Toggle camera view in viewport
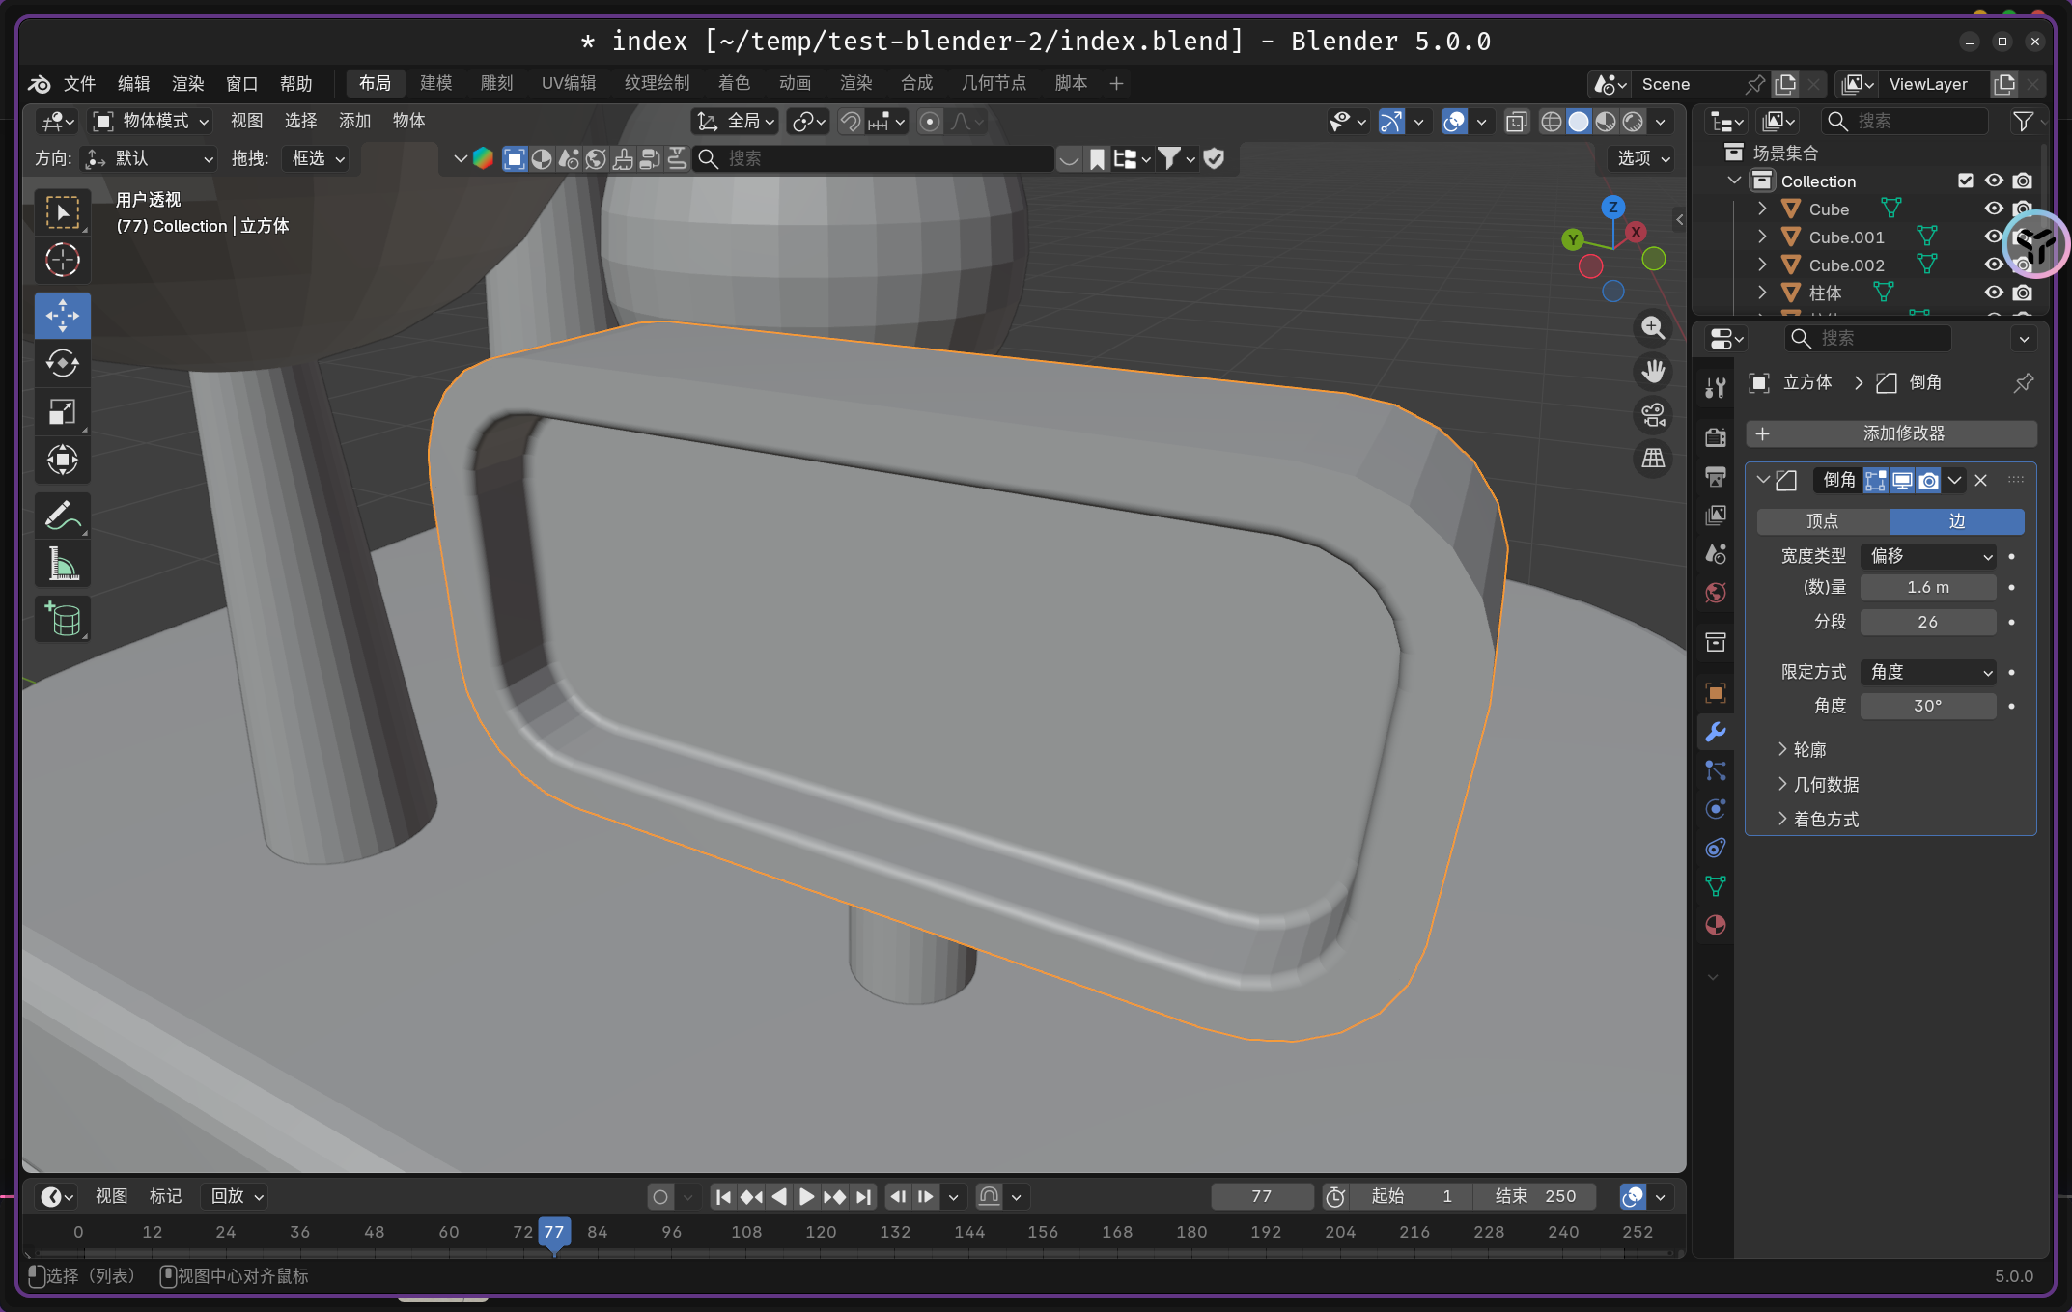The width and height of the screenshot is (2072, 1312). (x=1653, y=415)
